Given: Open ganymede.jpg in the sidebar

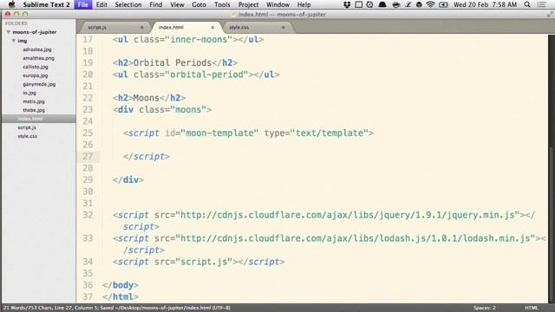Looking at the screenshot, I should click(39, 84).
